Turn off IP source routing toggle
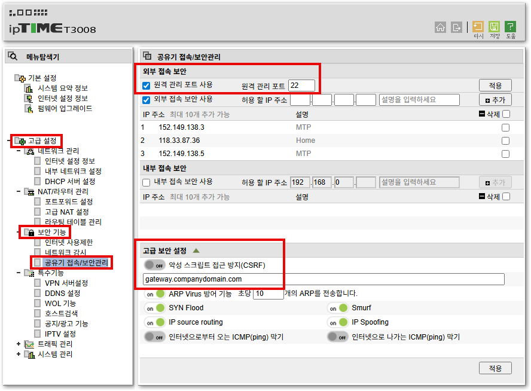Screen dimensions: 531x391 tap(154, 323)
